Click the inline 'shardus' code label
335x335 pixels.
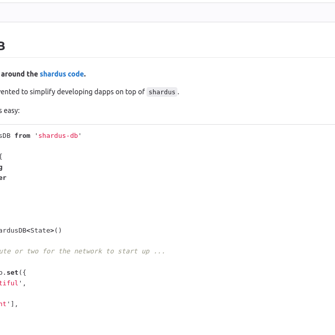(x=162, y=92)
